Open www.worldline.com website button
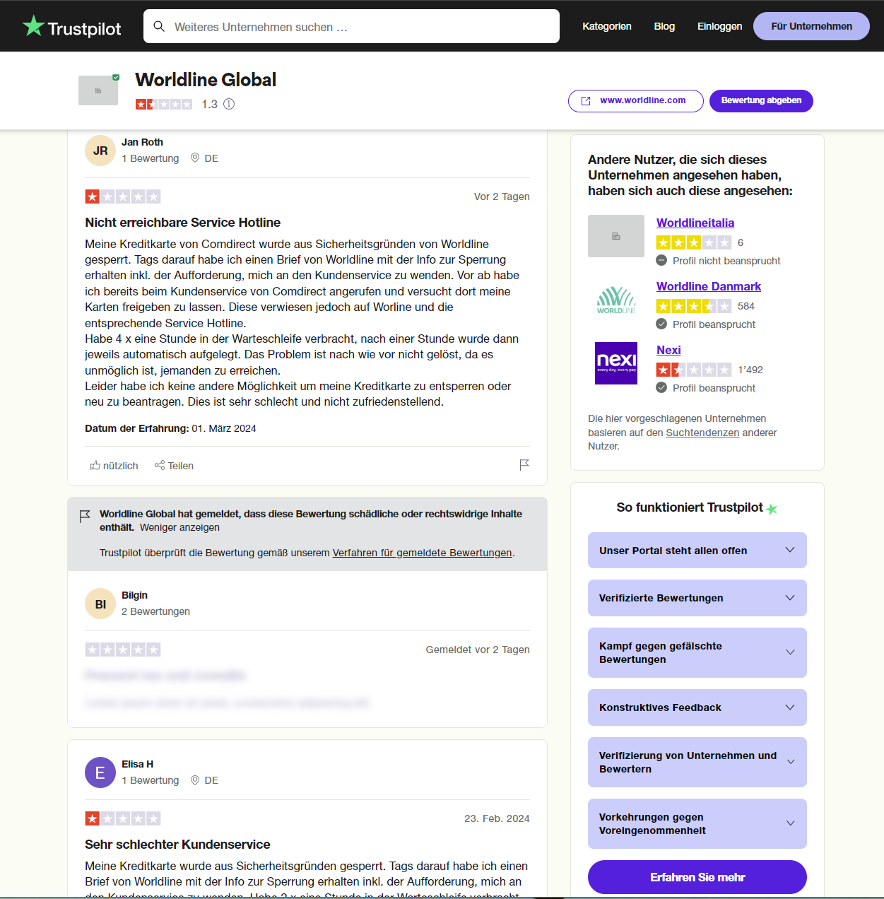 click(x=636, y=100)
